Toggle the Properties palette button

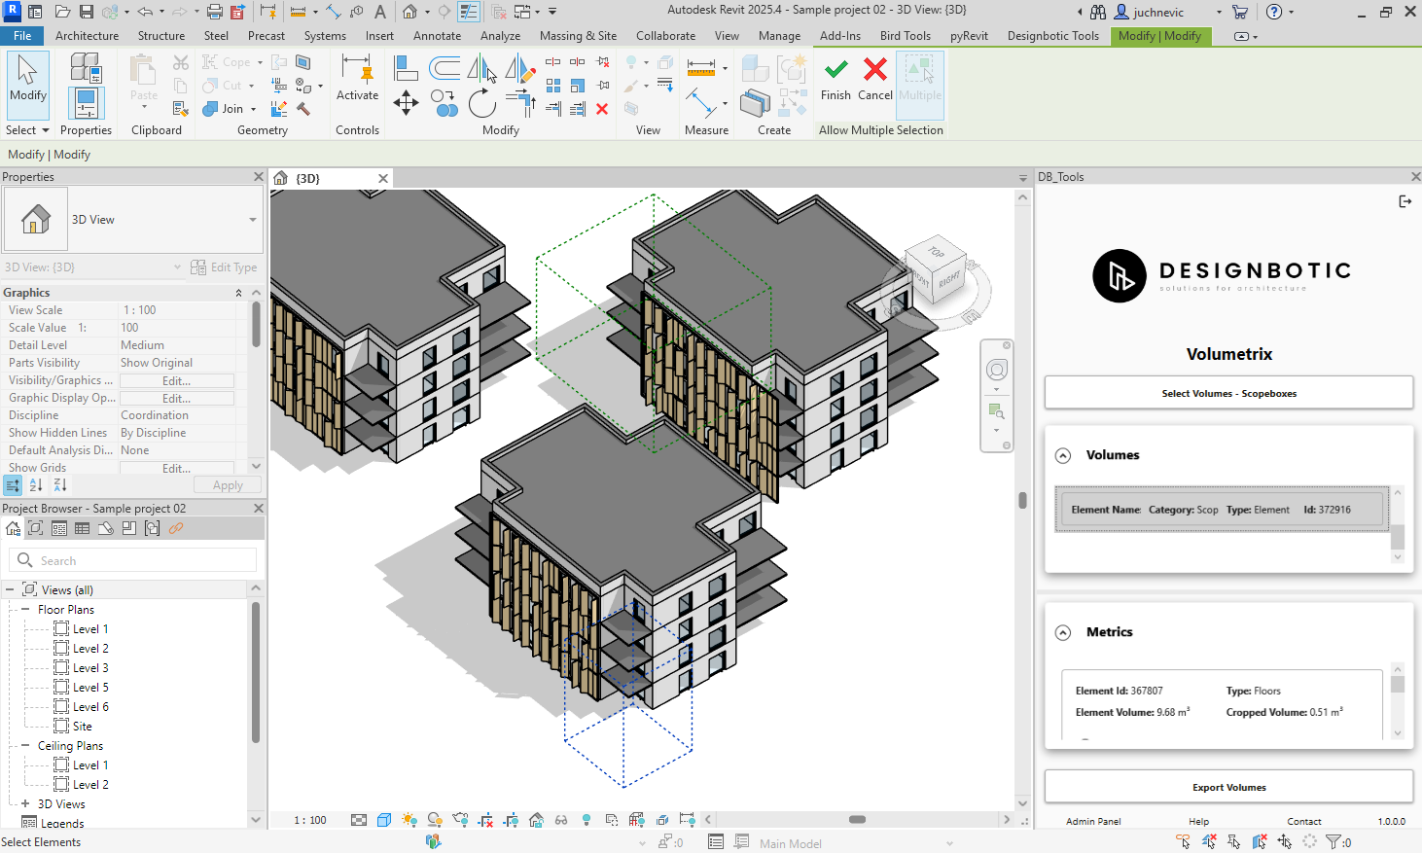click(86, 102)
